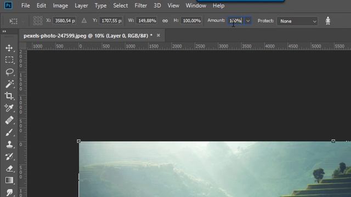
Task: Open the File menu
Action: coord(26,5)
